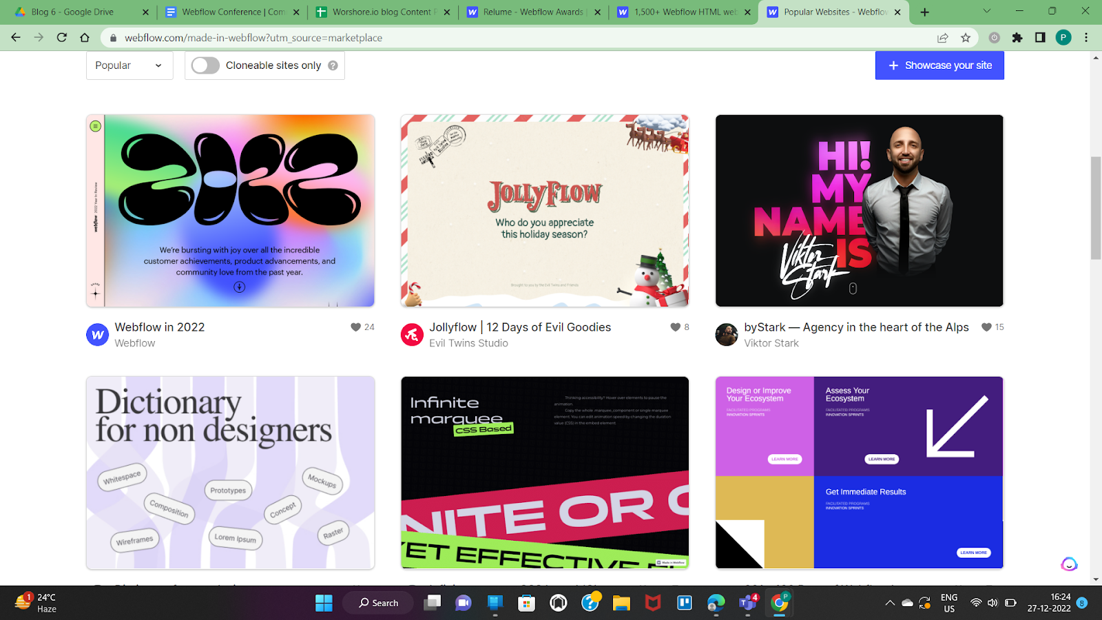Like the byStark site heart icon
1102x620 pixels.
[x=986, y=327]
